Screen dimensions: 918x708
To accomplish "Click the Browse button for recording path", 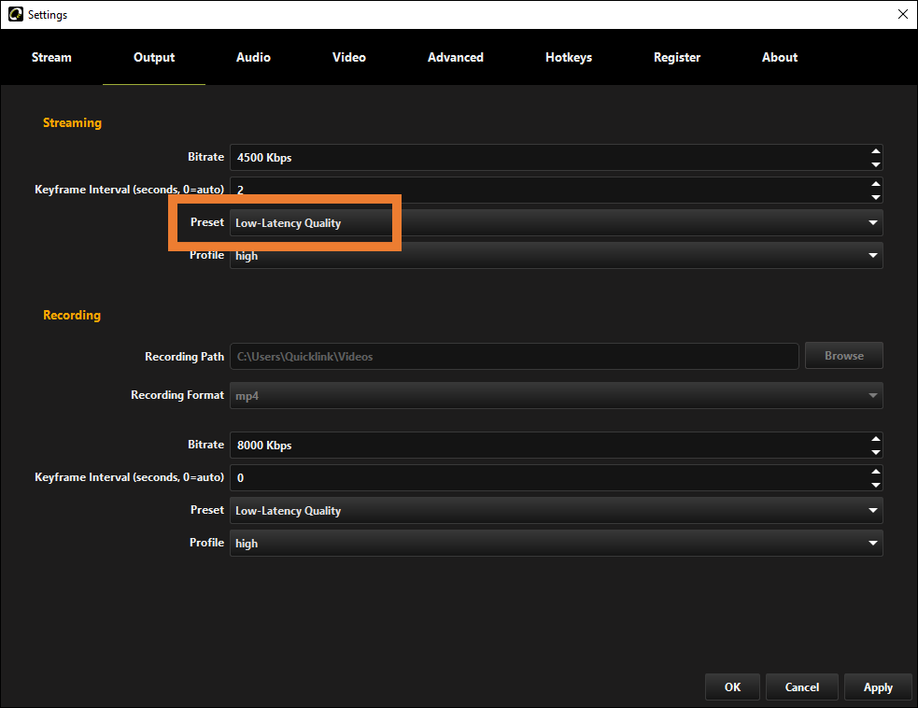I will pyautogui.click(x=843, y=356).
